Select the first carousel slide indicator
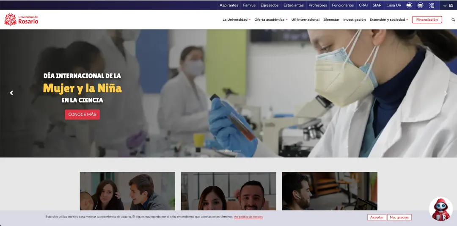The width and height of the screenshot is (457, 226). point(220,151)
